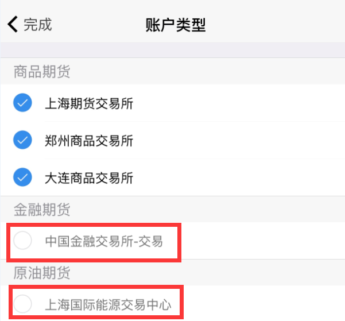Click empty space in the 大连商品交易所 row
This screenshot has height=321, width=345.
241,178
